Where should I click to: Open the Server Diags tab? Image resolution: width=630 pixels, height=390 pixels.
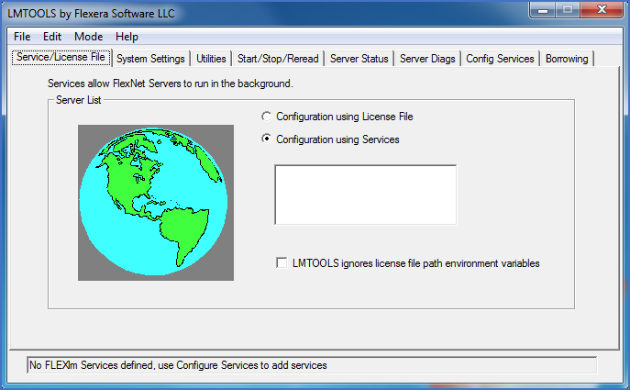(427, 59)
